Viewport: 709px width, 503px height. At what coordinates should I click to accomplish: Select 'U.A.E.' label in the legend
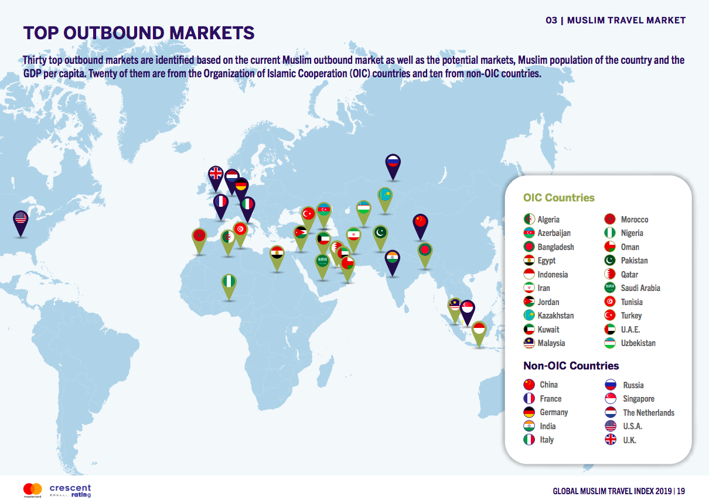(630, 330)
